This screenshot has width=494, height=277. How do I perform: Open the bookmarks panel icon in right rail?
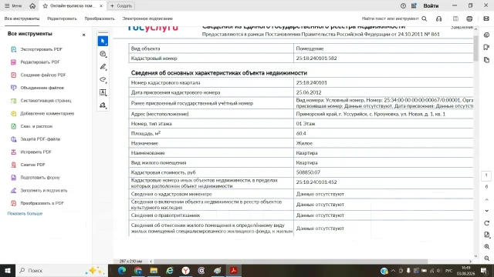[486, 47]
